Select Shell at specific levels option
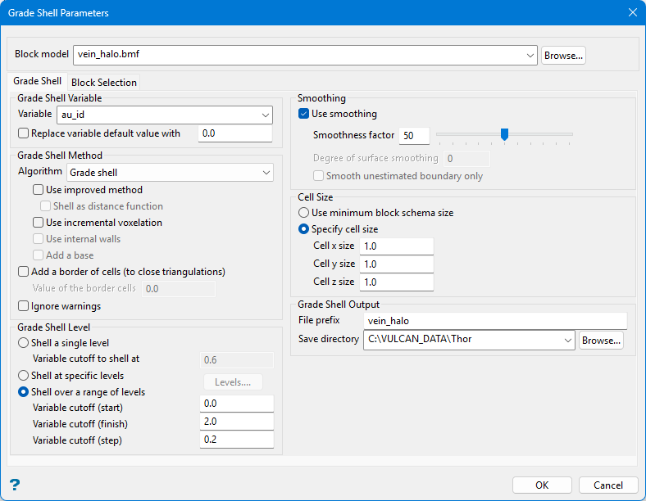Viewport: 646px width, 501px height. [x=24, y=376]
